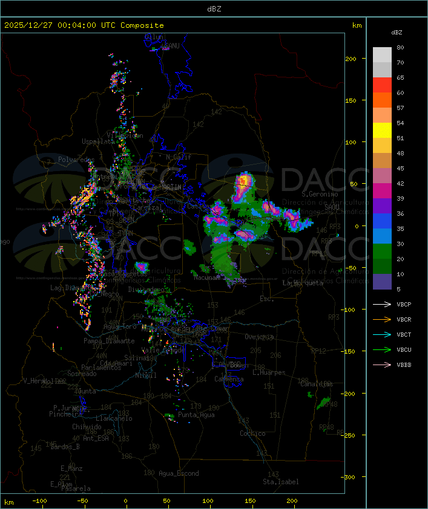Click the 80 value on dBZ scale
Viewport: 428px width, 509px height.
(400, 47)
